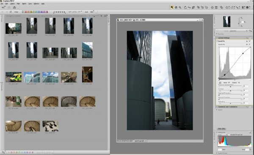Enable the Double Threshold checkbox
Image resolution: width=254 pixels, height=155 pixels.
point(229,135)
